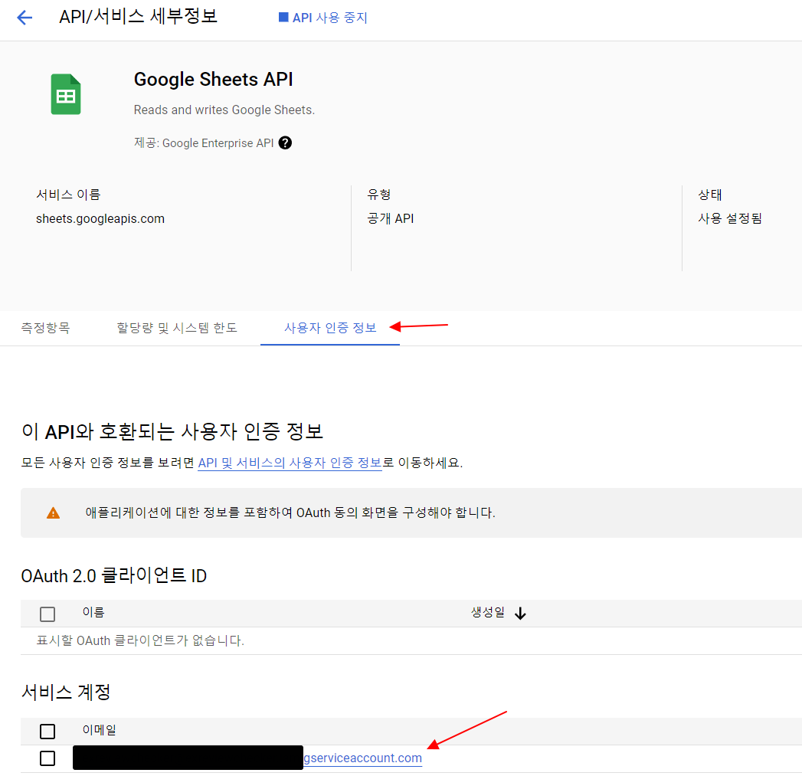Sort by 생성일 descending arrow
Viewport: 802px width, 776px height.
[x=520, y=613]
